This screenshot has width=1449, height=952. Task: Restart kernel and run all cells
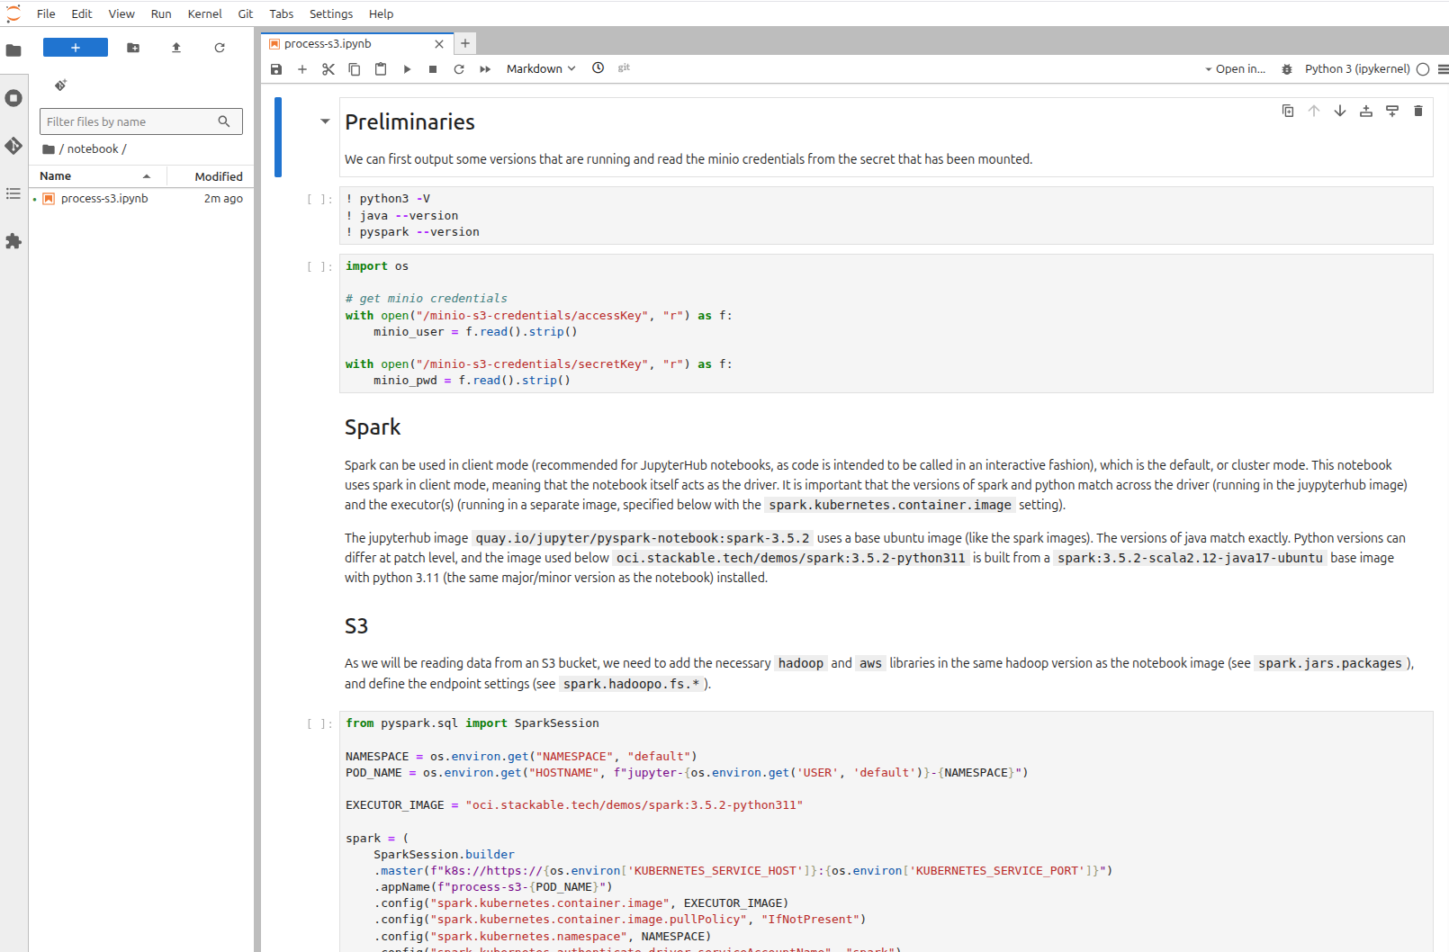pos(485,69)
